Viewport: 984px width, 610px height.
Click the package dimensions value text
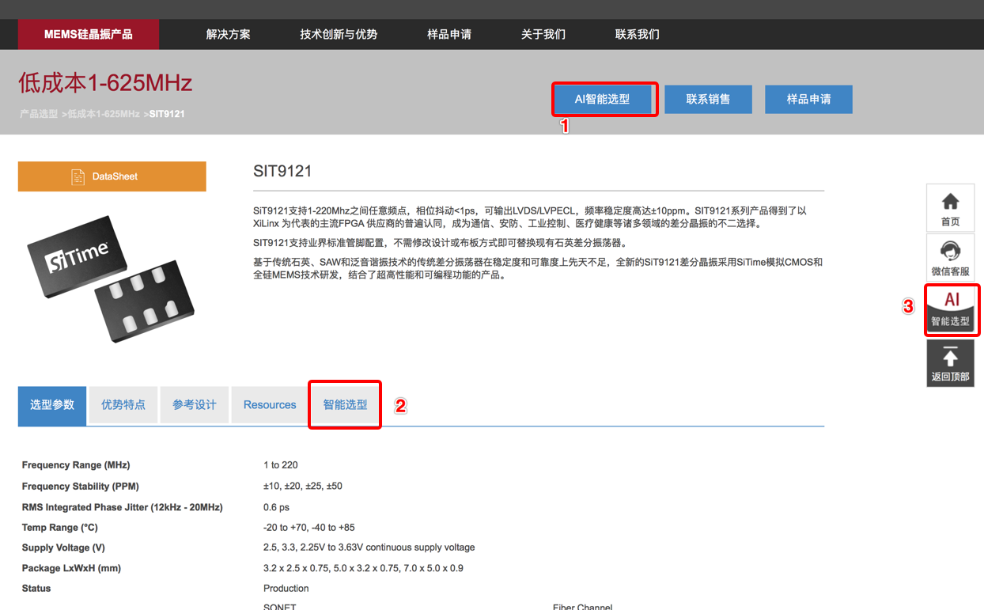coord(364,568)
